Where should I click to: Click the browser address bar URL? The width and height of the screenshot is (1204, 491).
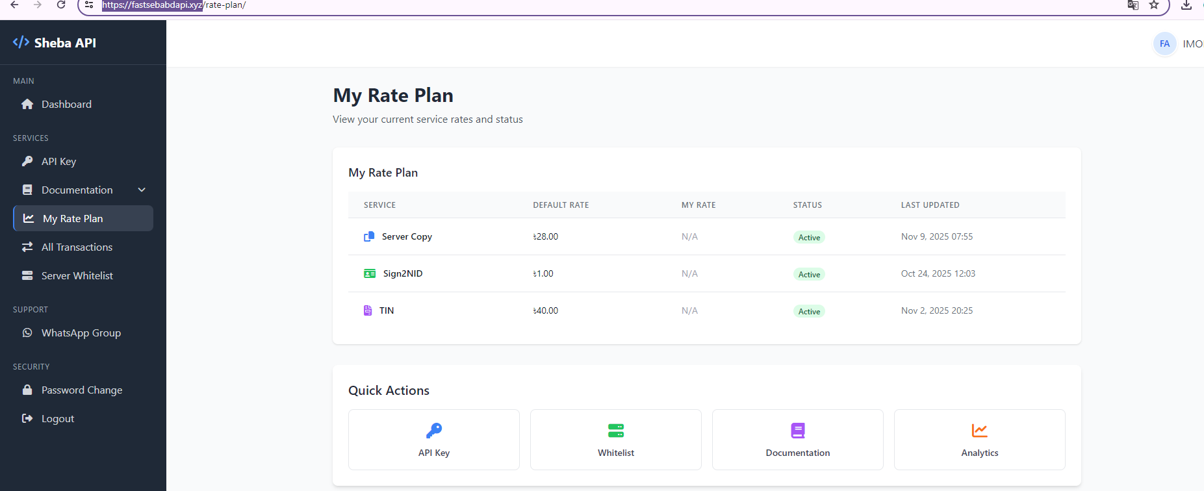click(x=173, y=5)
